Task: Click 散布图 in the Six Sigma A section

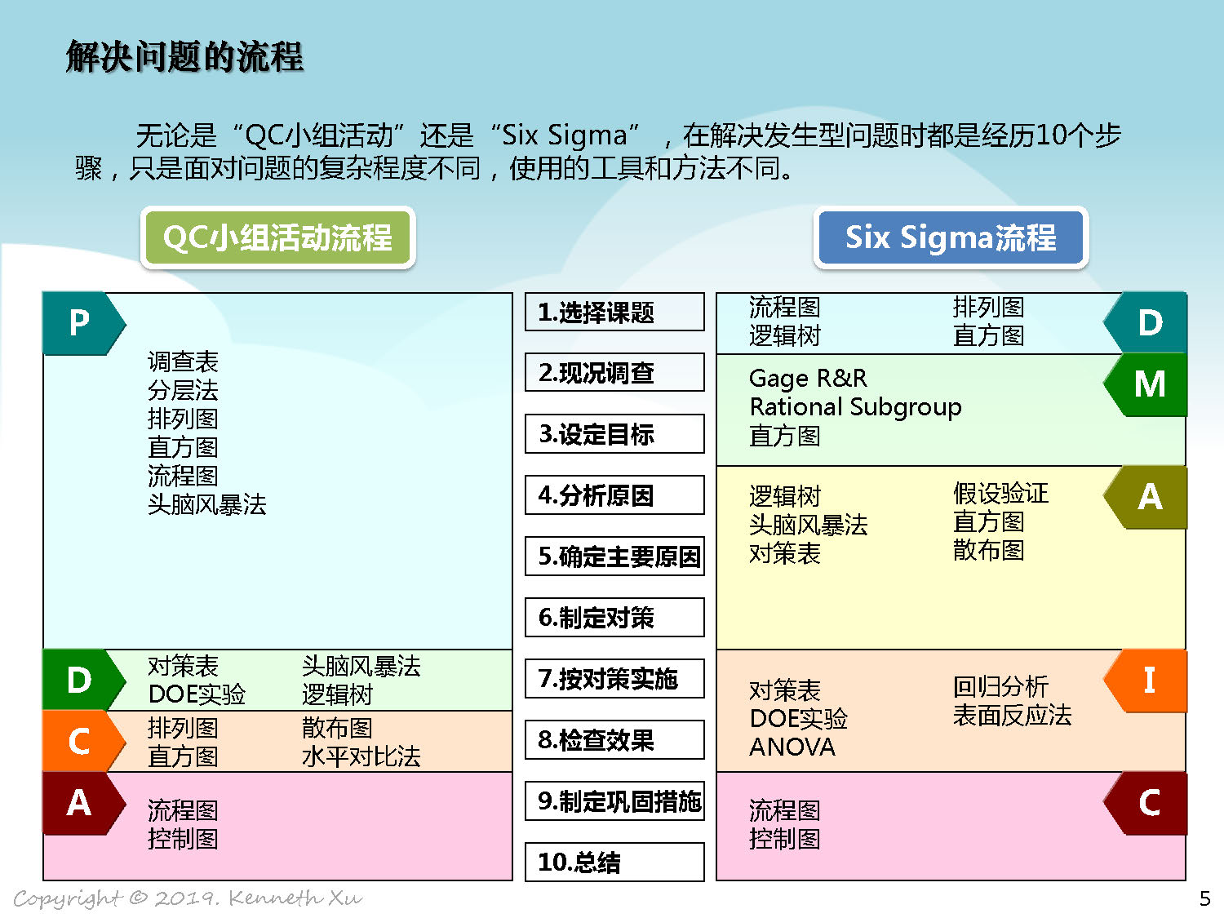Action: (x=989, y=550)
